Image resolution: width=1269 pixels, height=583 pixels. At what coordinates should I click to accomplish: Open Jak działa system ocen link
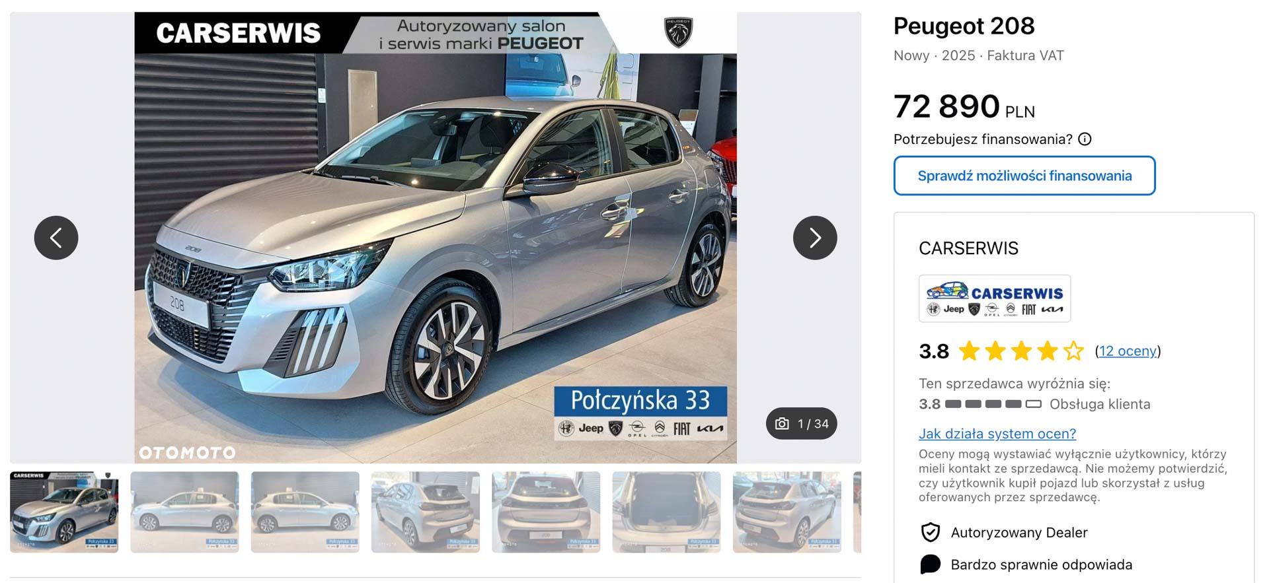pyautogui.click(x=997, y=434)
